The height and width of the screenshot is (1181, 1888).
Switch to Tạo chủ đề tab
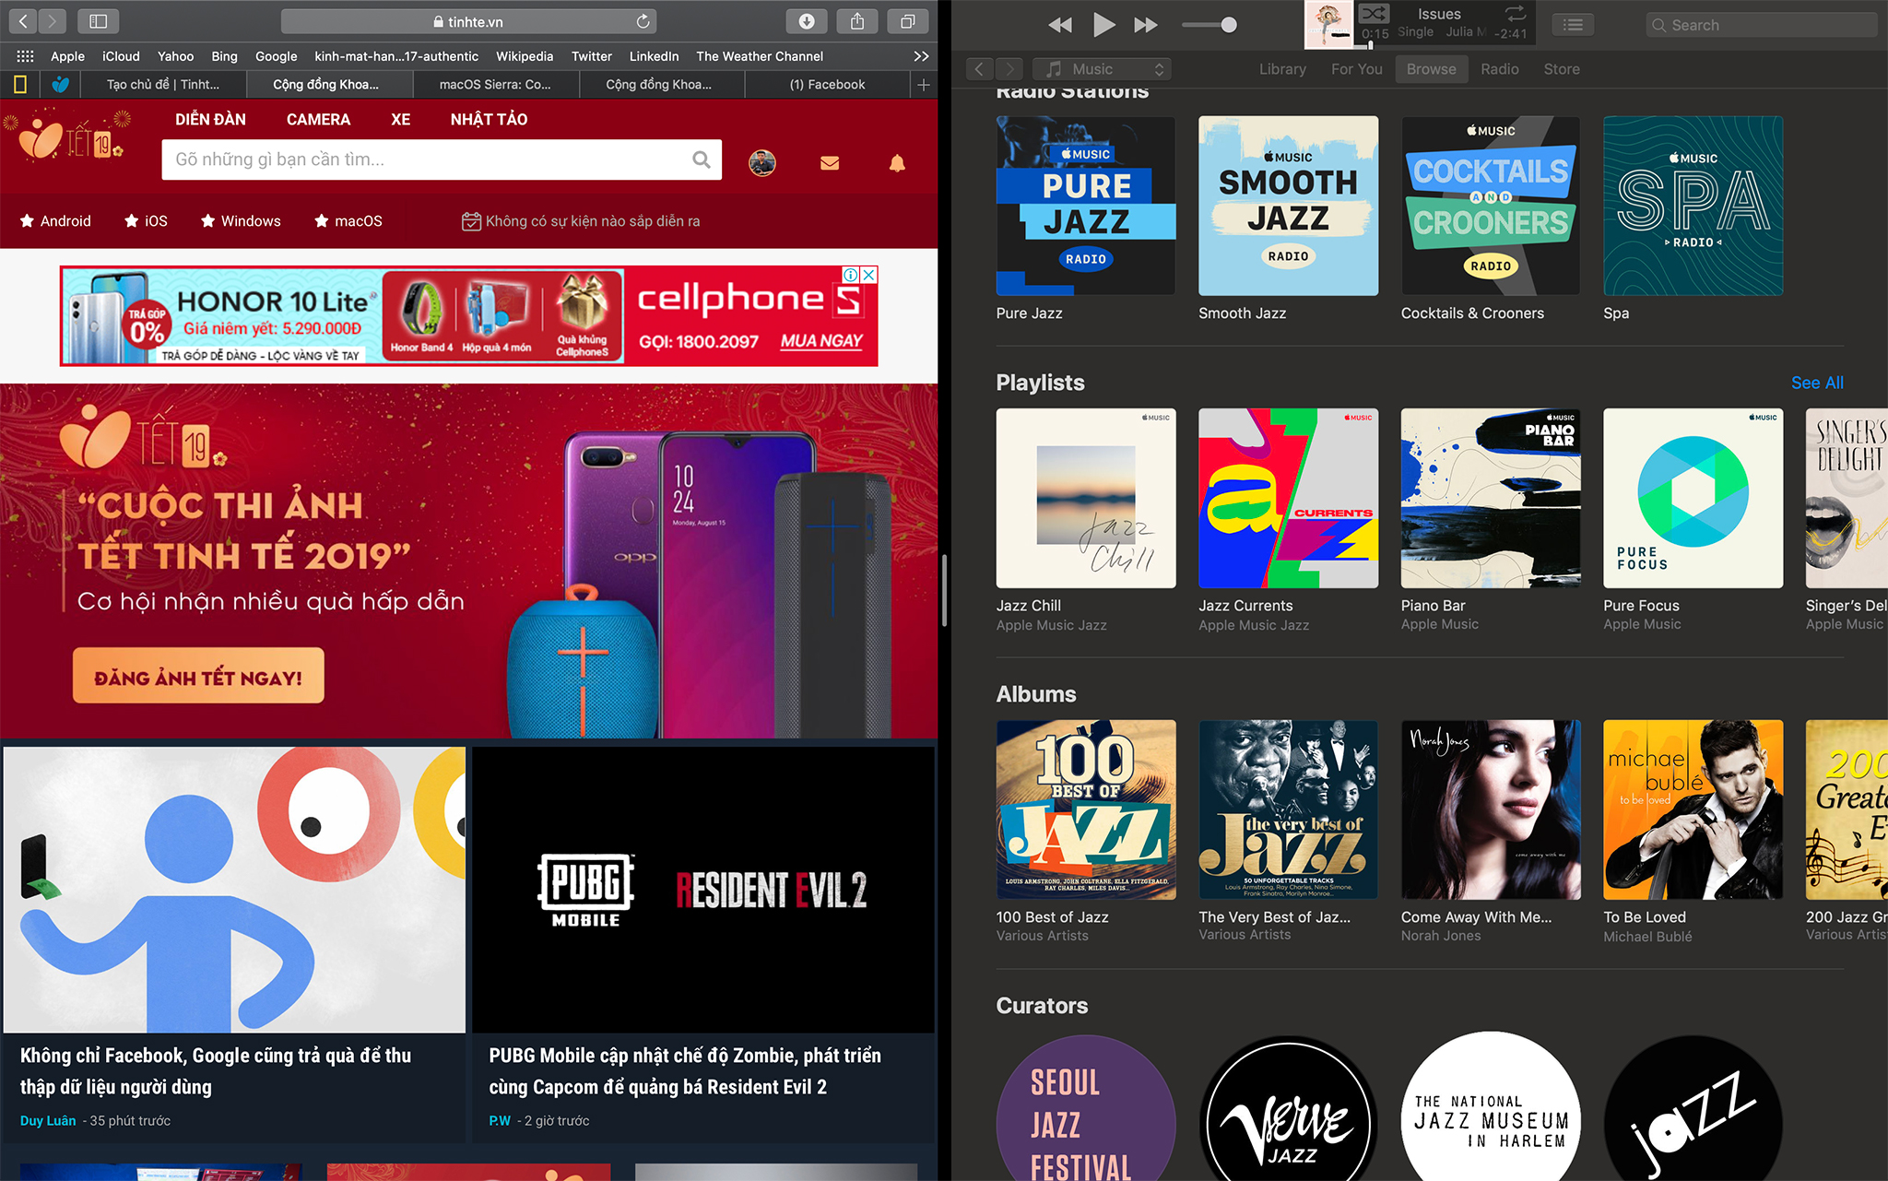pyautogui.click(x=163, y=85)
